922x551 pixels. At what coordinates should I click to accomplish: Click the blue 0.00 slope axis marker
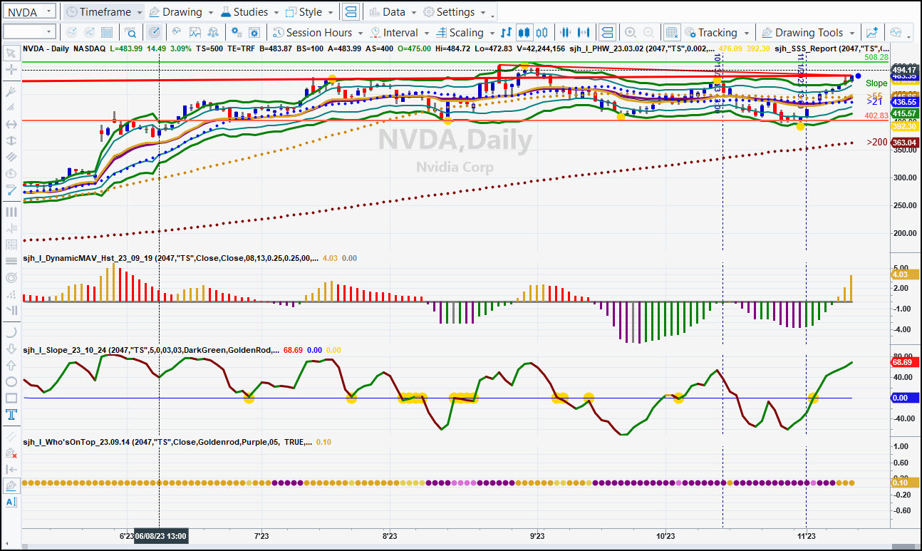point(904,398)
